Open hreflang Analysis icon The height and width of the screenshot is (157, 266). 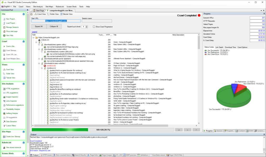(x=4, y=113)
